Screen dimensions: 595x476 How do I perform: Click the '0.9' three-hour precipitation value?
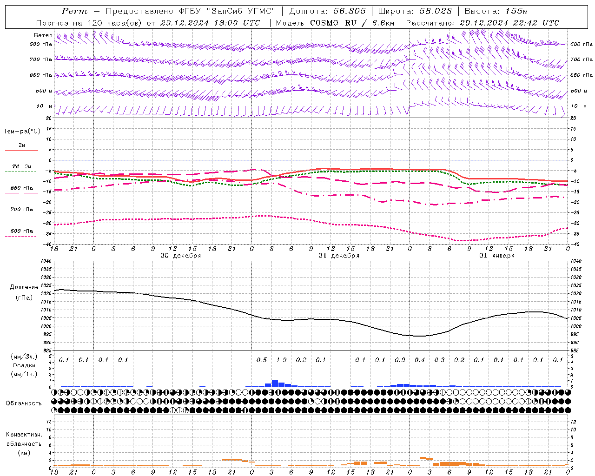400,360
